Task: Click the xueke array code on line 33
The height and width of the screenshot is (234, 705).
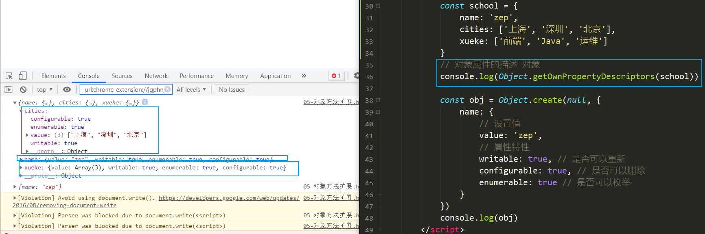Action: (x=533, y=41)
